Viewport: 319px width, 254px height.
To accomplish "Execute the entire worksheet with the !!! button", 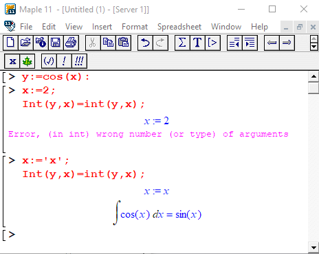I will click(x=79, y=61).
